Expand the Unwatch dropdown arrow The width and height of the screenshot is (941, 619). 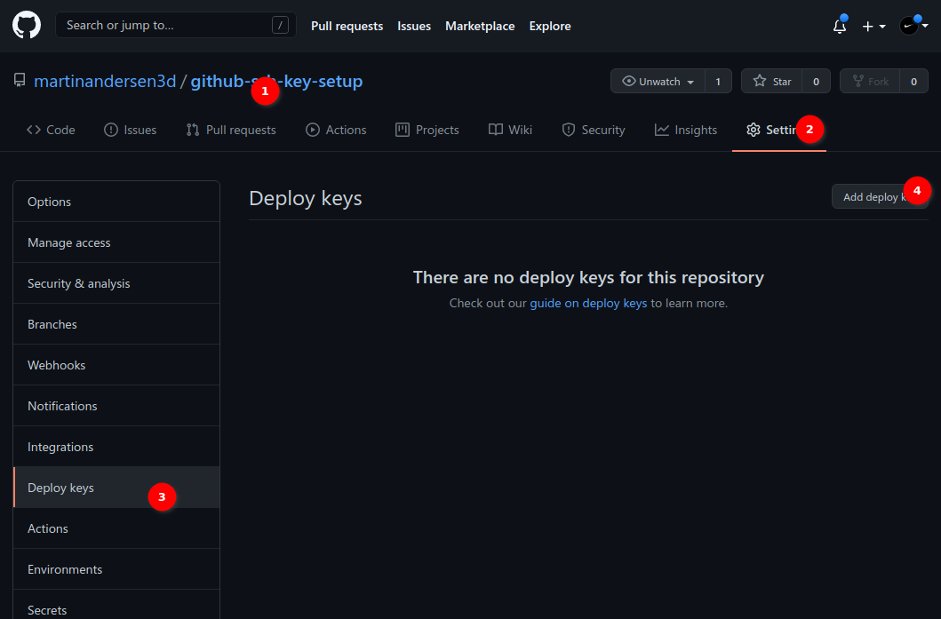pos(690,83)
